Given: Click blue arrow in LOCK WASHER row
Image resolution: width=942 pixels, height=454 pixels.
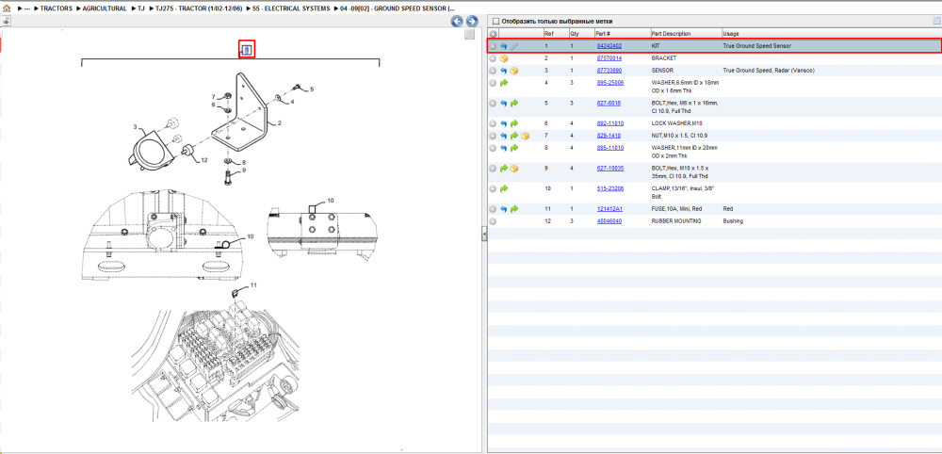Looking at the screenshot, I should pos(504,123).
